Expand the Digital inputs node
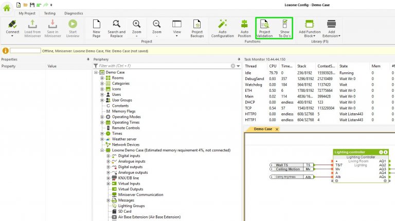Image resolution: width=395 pixels, height=221 pixels. [x=109, y=156]
